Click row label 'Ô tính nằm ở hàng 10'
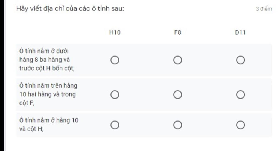 (49, 125)
